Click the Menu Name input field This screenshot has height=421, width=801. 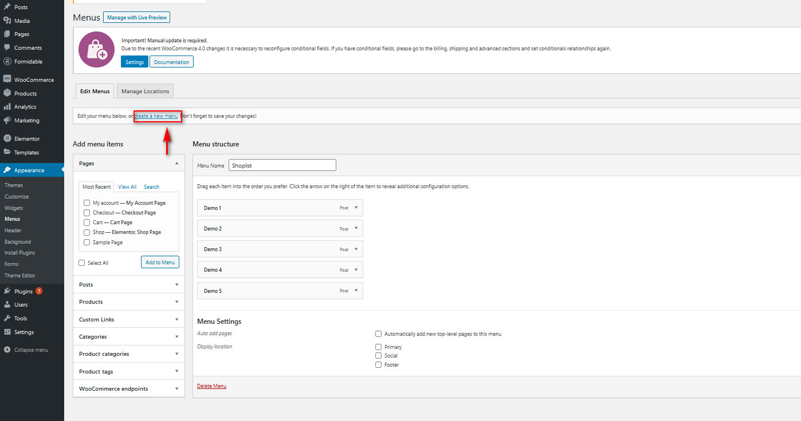282,165
